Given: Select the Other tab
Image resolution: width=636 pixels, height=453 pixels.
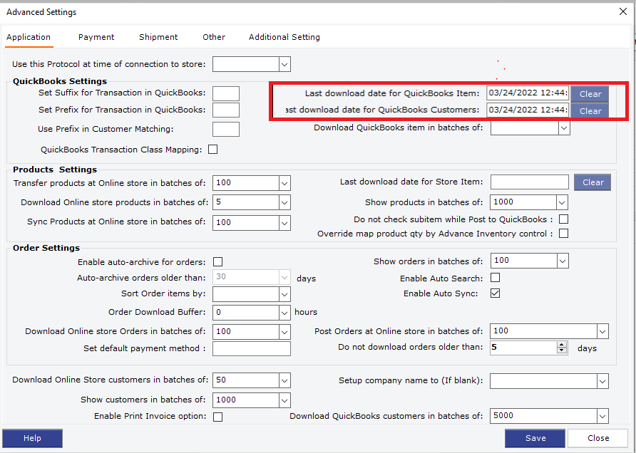Looking at the screenshot, I should [214, 37].
